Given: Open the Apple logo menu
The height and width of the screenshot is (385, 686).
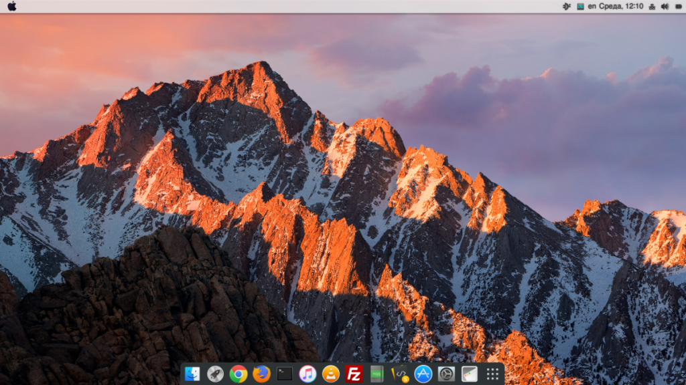Looking at the screenshot, I should 12,6.
